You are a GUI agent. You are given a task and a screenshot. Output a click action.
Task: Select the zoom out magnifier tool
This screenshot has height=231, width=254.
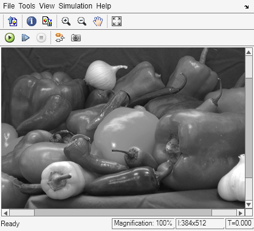(82, 21)
